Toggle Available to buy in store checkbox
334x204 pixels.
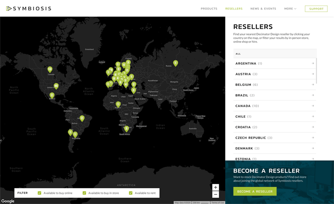click(x=84, y=193)
